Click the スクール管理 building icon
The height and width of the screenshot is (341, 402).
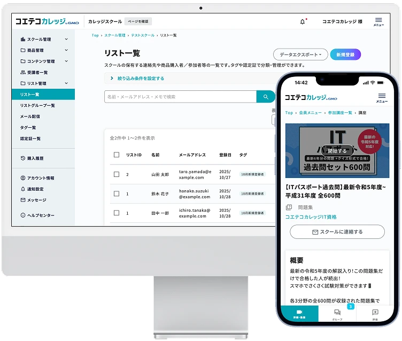point(23,39)
